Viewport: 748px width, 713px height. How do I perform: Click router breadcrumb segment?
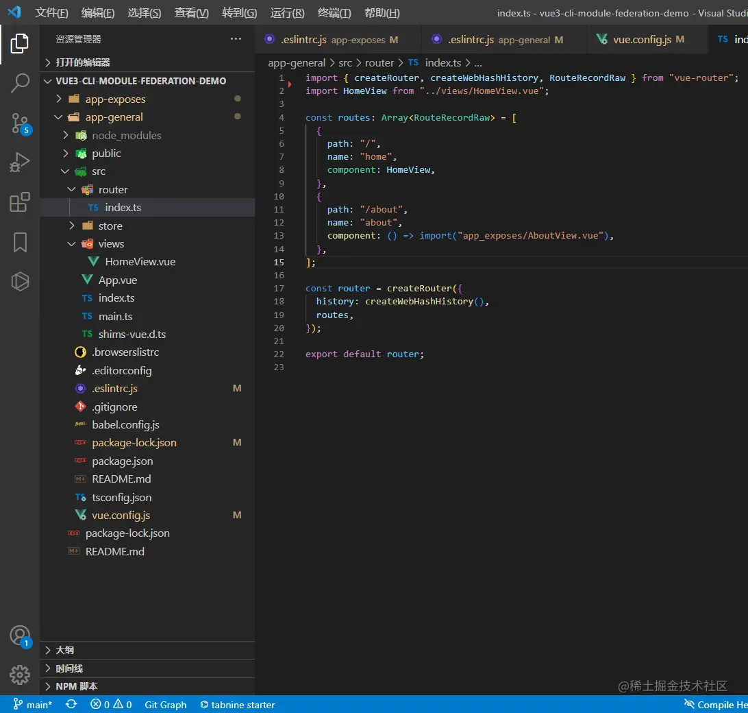(x=379, y=63)
